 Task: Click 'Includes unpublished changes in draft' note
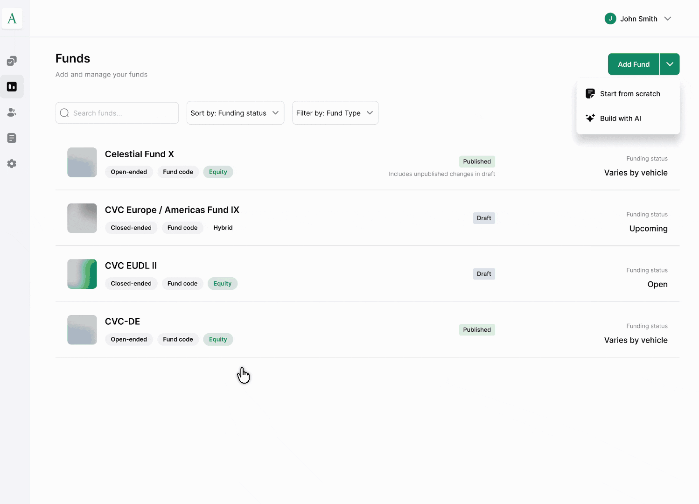pyautogui.click(x=442, y=174)
